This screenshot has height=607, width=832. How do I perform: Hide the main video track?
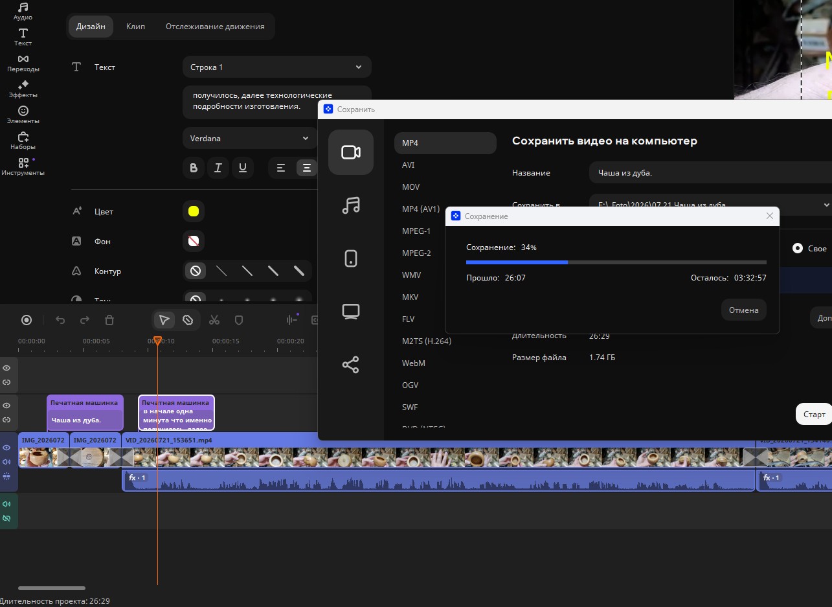[6, 448]
